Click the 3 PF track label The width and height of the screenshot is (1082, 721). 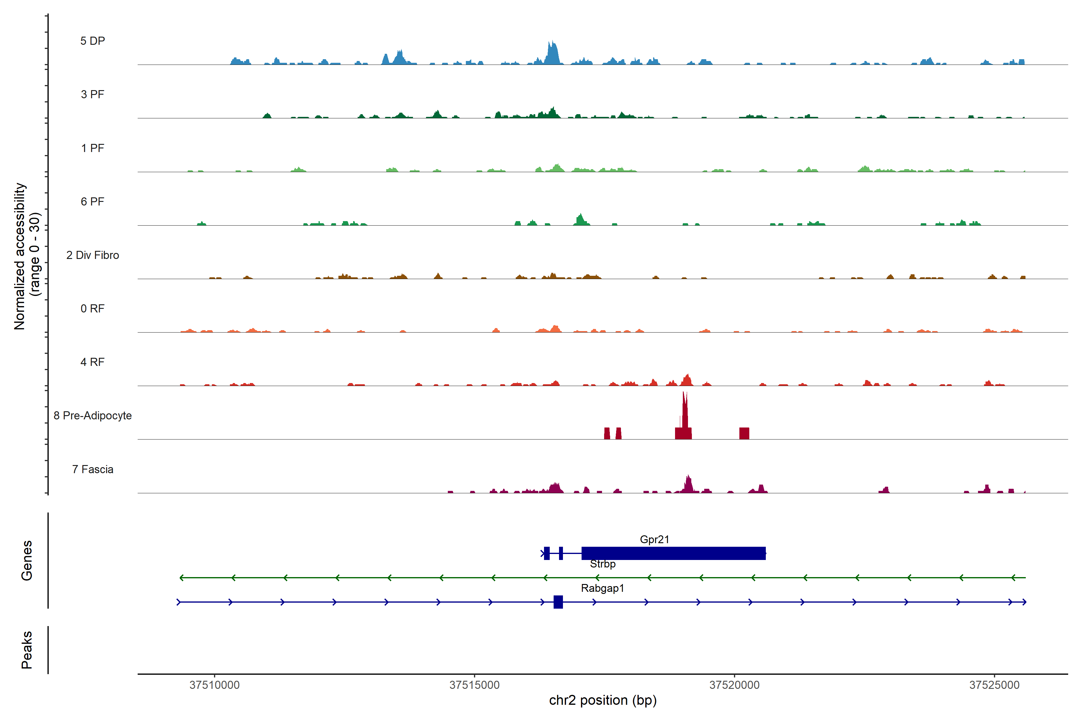[x=93, y=94]
